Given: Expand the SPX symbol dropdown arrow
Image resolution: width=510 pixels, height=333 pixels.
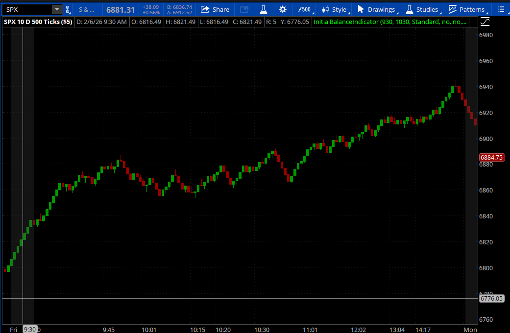Looking at the screenshot, I should click(57, 9).
